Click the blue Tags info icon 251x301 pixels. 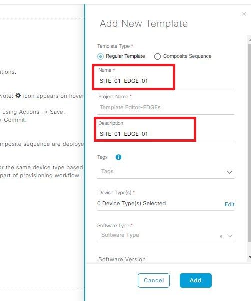pos(118,157)
